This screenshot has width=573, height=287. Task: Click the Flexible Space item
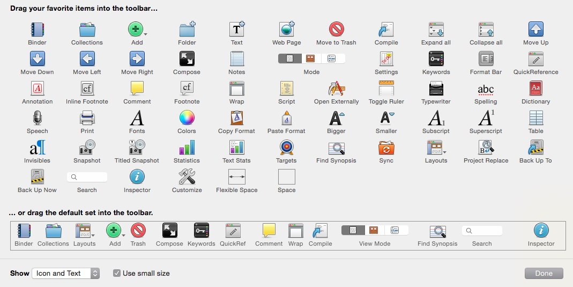[237, 176]
